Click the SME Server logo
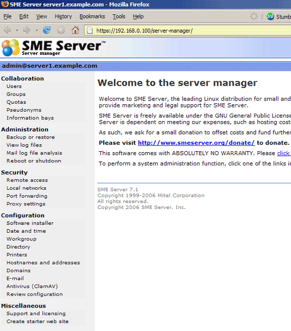The image size is (291, 331). pyautogui.click(x=53, y=48)
